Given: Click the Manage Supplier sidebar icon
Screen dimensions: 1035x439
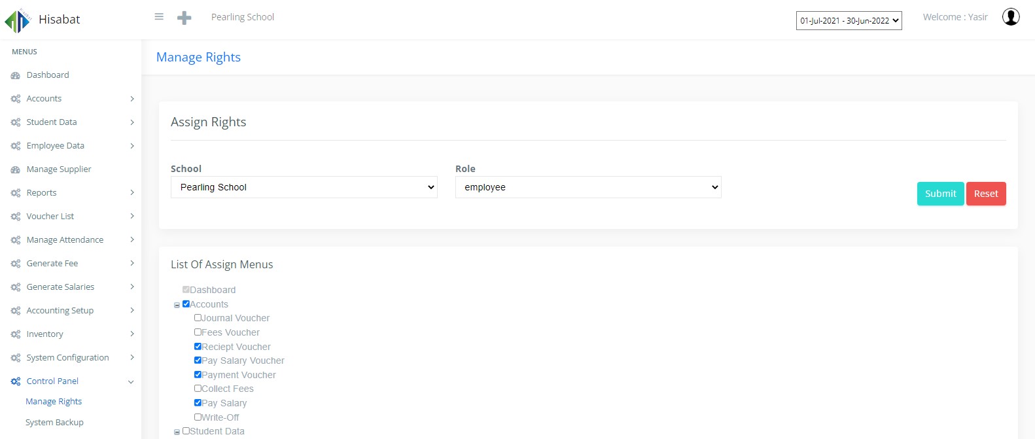Looking at the screenshot, I should (16, 169).
